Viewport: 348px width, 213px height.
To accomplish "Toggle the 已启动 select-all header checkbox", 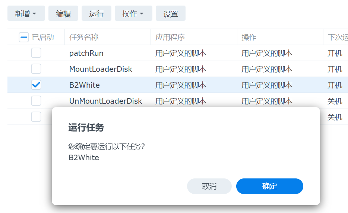I will [x=24, y=37].
